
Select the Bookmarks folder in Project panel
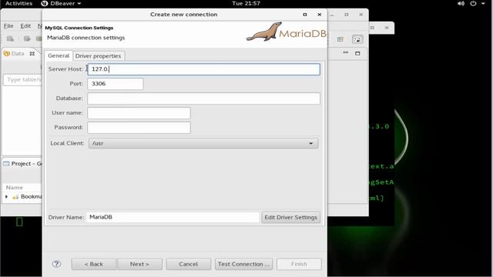27,197
